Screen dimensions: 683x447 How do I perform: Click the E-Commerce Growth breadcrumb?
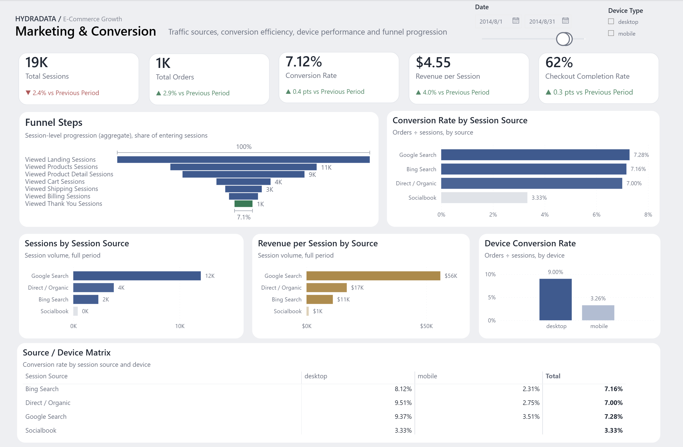[92, 19]
